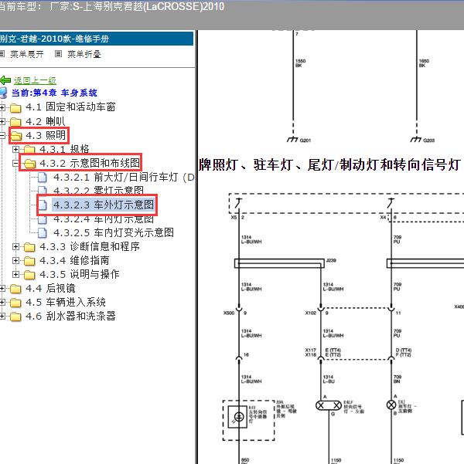Click the folder icon for 4.1 固定和活动车窗
The image size is (464, 464).
(15, 108)
